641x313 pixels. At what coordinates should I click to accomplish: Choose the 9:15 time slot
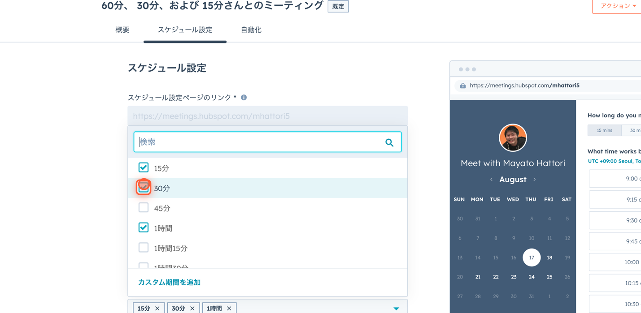coord(615,200)
